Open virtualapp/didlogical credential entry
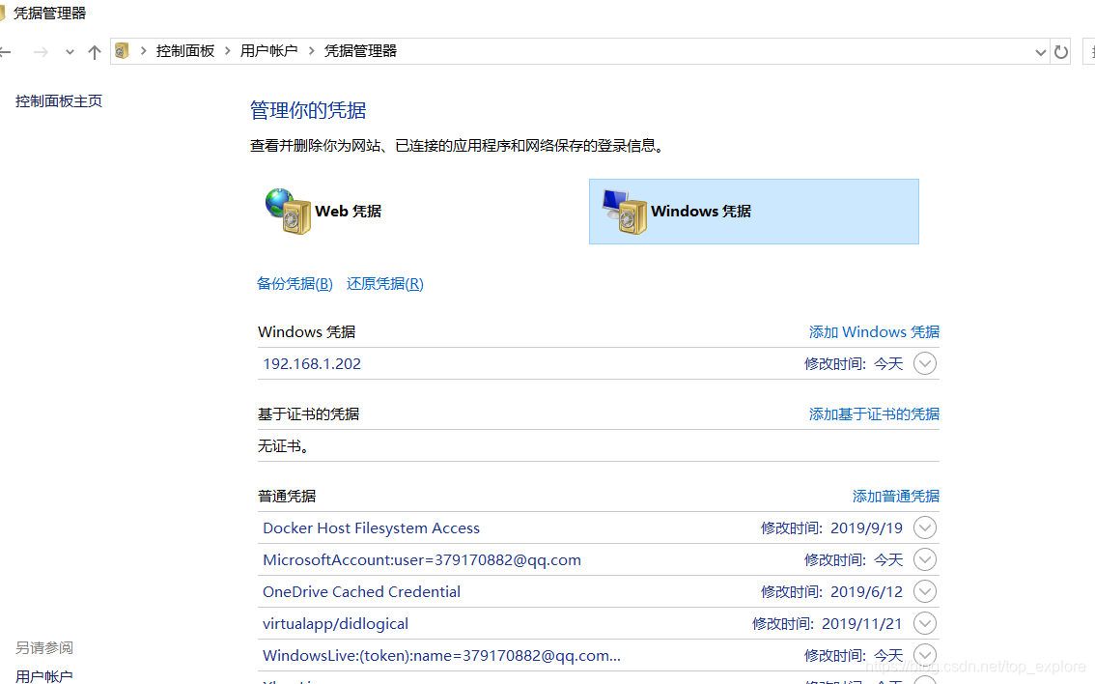 tap(599, 624)
